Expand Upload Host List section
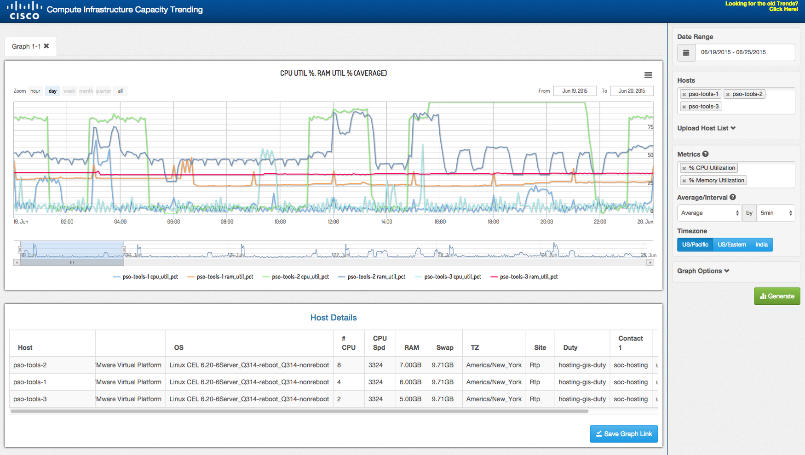The height and width of the screenshot is (455, 805). coord(706,128)
